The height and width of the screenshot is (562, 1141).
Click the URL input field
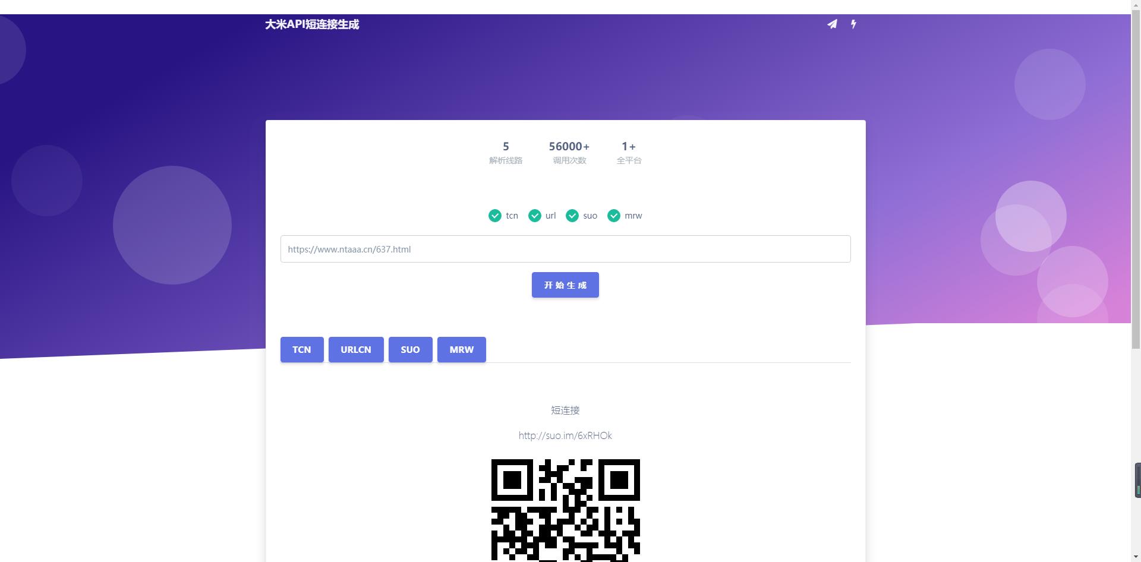pos(565,249)
